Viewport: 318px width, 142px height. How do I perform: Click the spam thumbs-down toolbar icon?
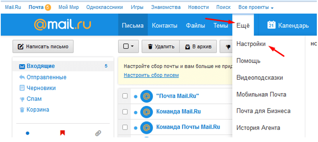point(228,47)
